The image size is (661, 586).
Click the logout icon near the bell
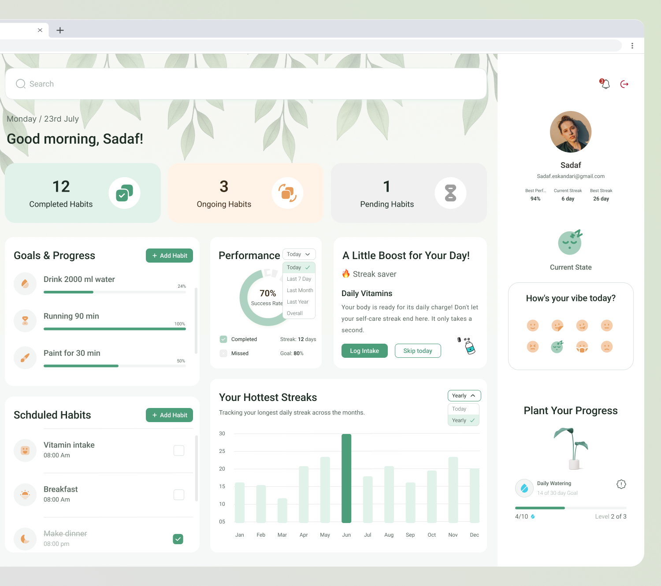point(624,84)
